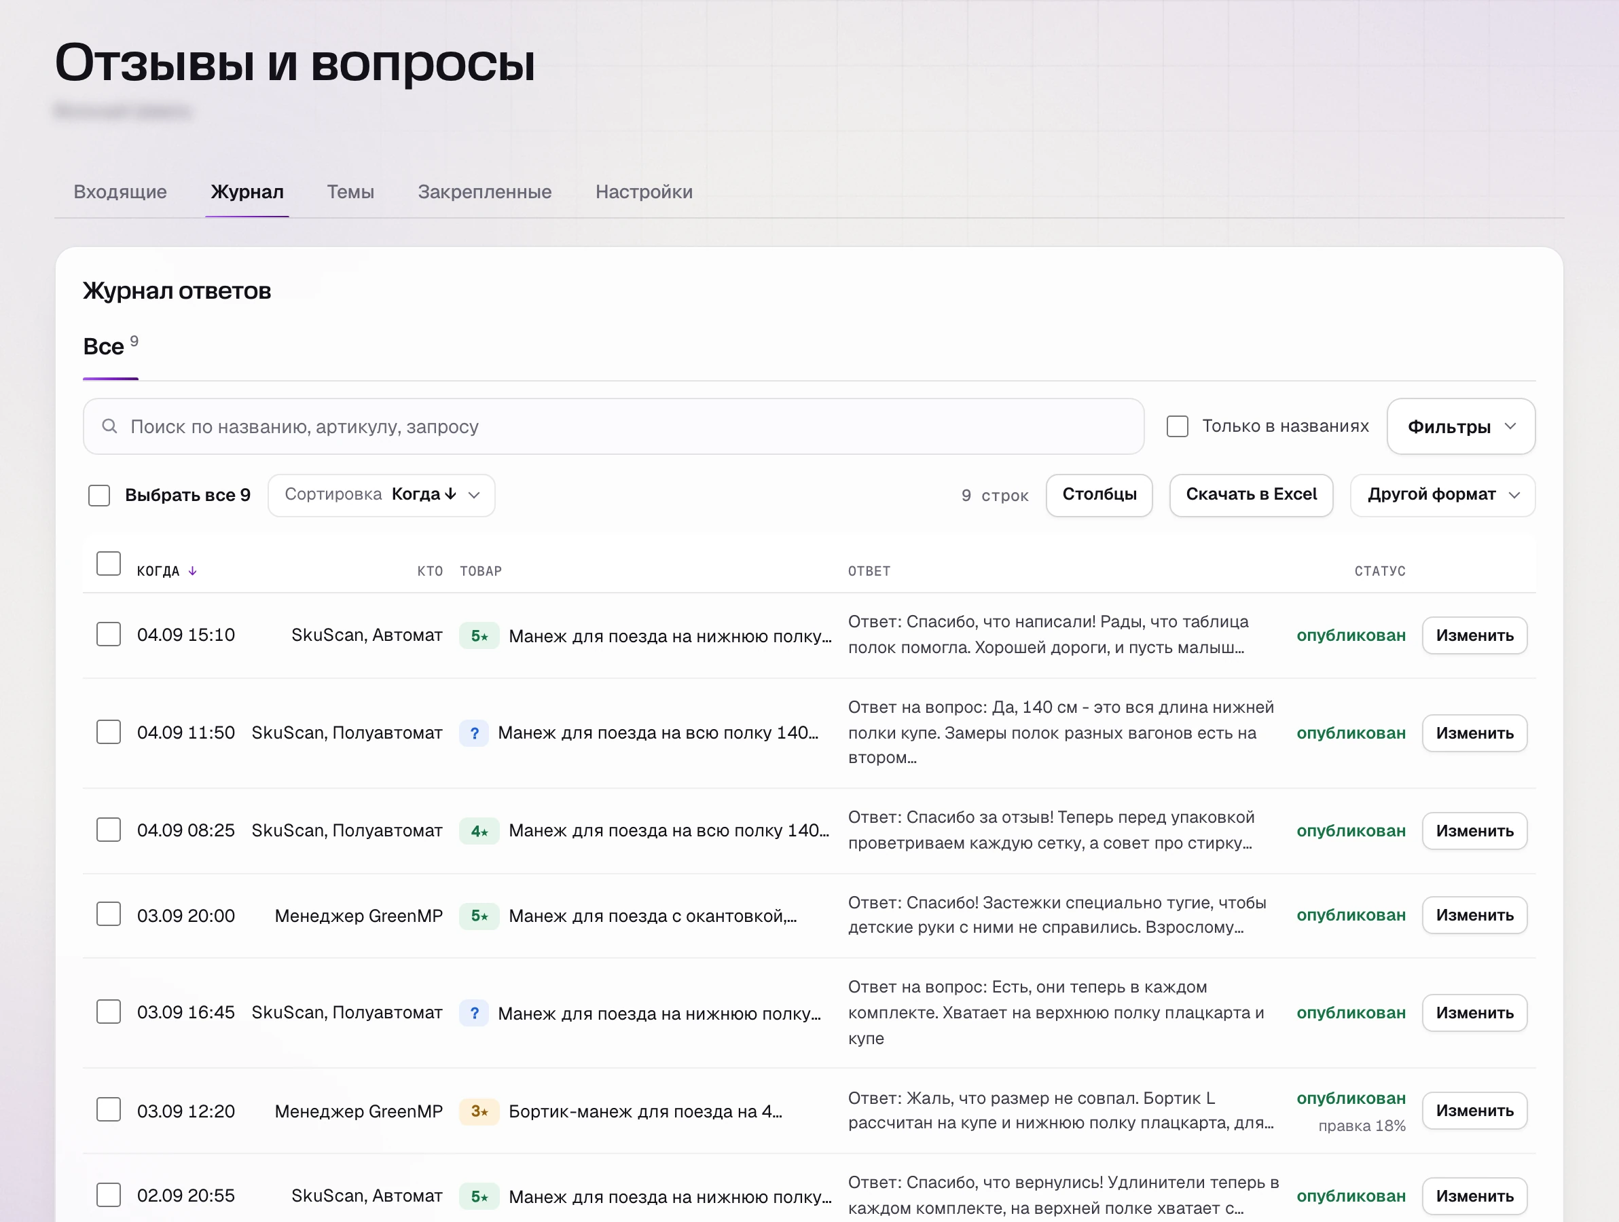The height and width of the screenshot is (1222, 1619).
Task: Click product 'Манеж для поезда с окантовкой,…'
Action: [652, 916]
